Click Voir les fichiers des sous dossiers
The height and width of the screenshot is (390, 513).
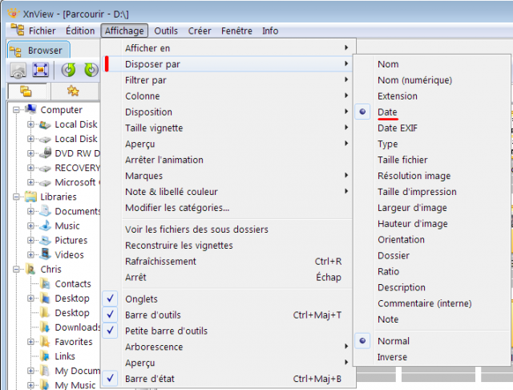click(x=228, y=230)
